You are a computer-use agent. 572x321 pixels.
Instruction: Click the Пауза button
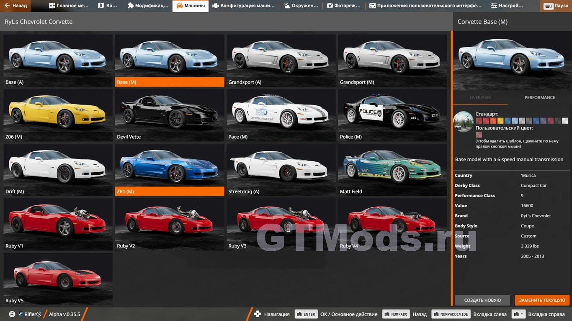(556, 6)
